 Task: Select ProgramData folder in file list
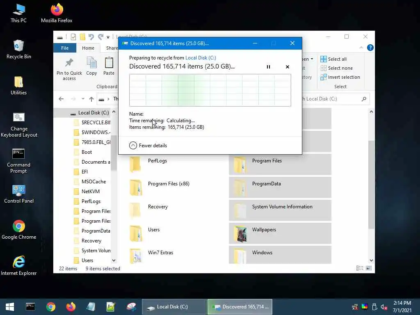click(x=280, y=187)
